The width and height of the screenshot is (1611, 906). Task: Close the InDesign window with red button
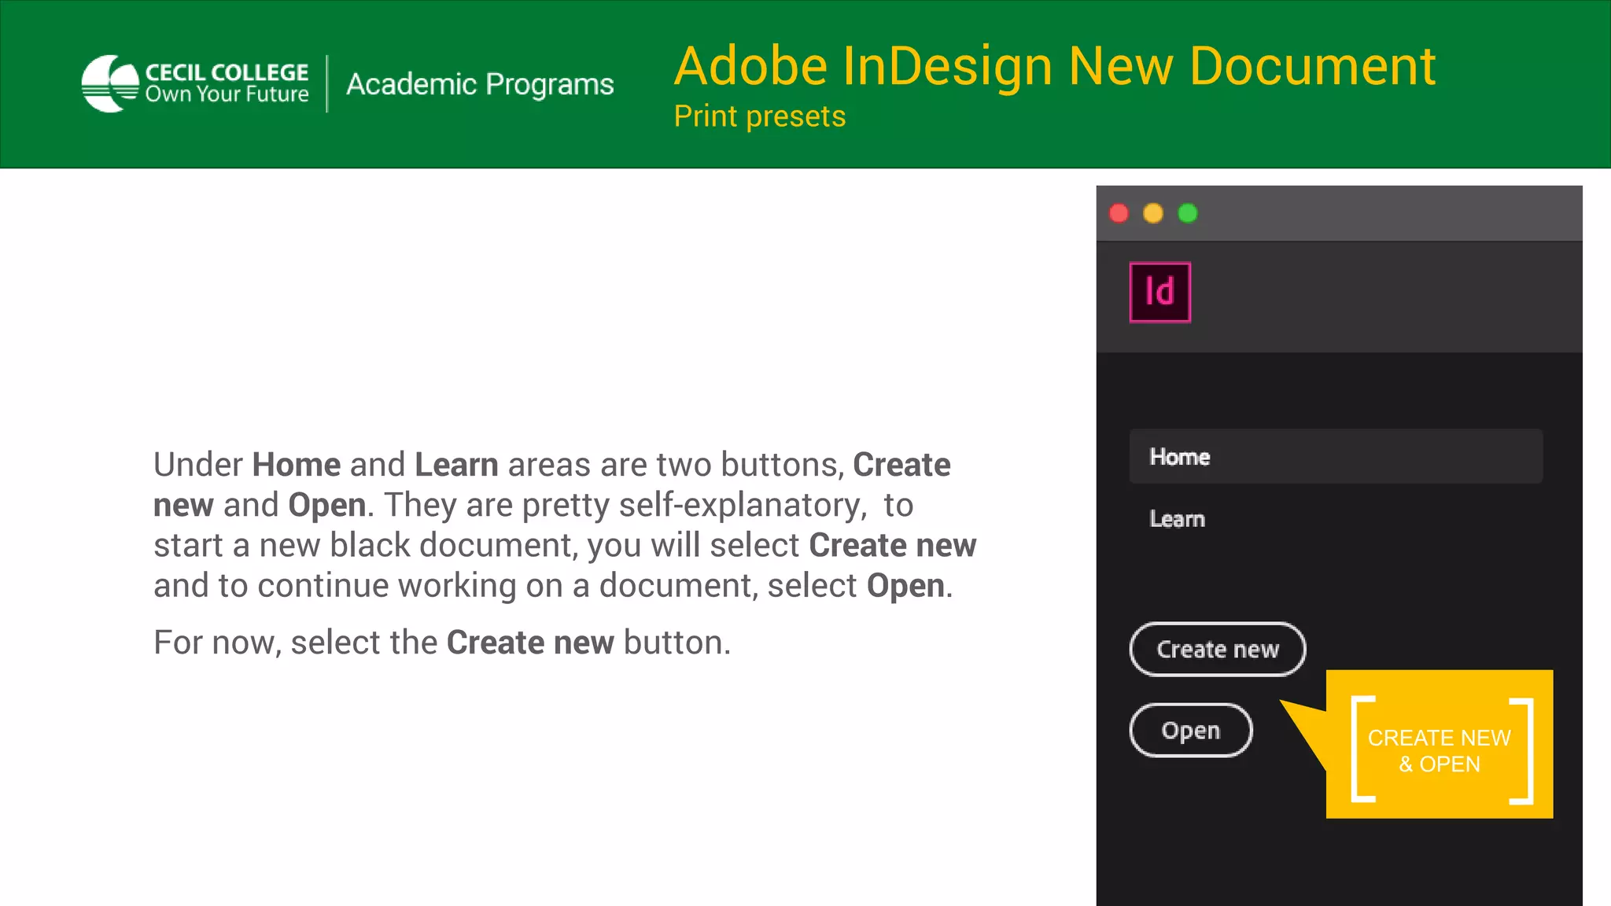(x=1119, y=213)
